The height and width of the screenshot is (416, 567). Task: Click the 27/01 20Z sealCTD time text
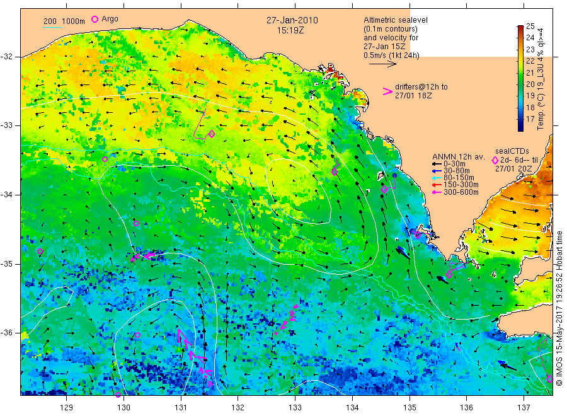click(x=513, y=168)
